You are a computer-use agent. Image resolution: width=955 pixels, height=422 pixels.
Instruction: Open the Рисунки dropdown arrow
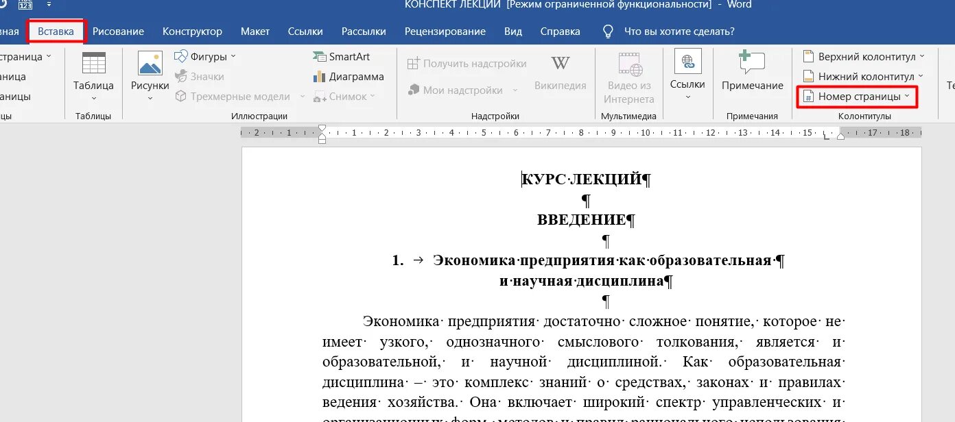150,98
